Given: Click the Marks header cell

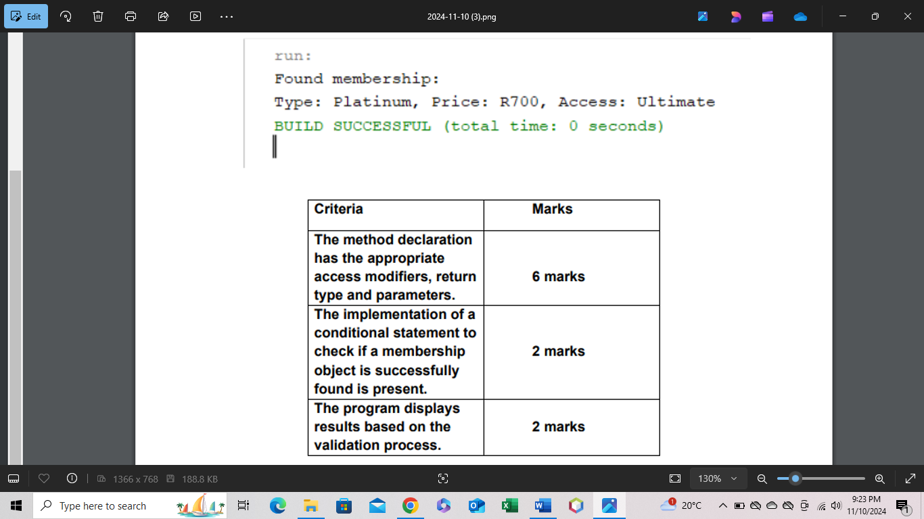Looking at the screenshot, I should 572,215.
